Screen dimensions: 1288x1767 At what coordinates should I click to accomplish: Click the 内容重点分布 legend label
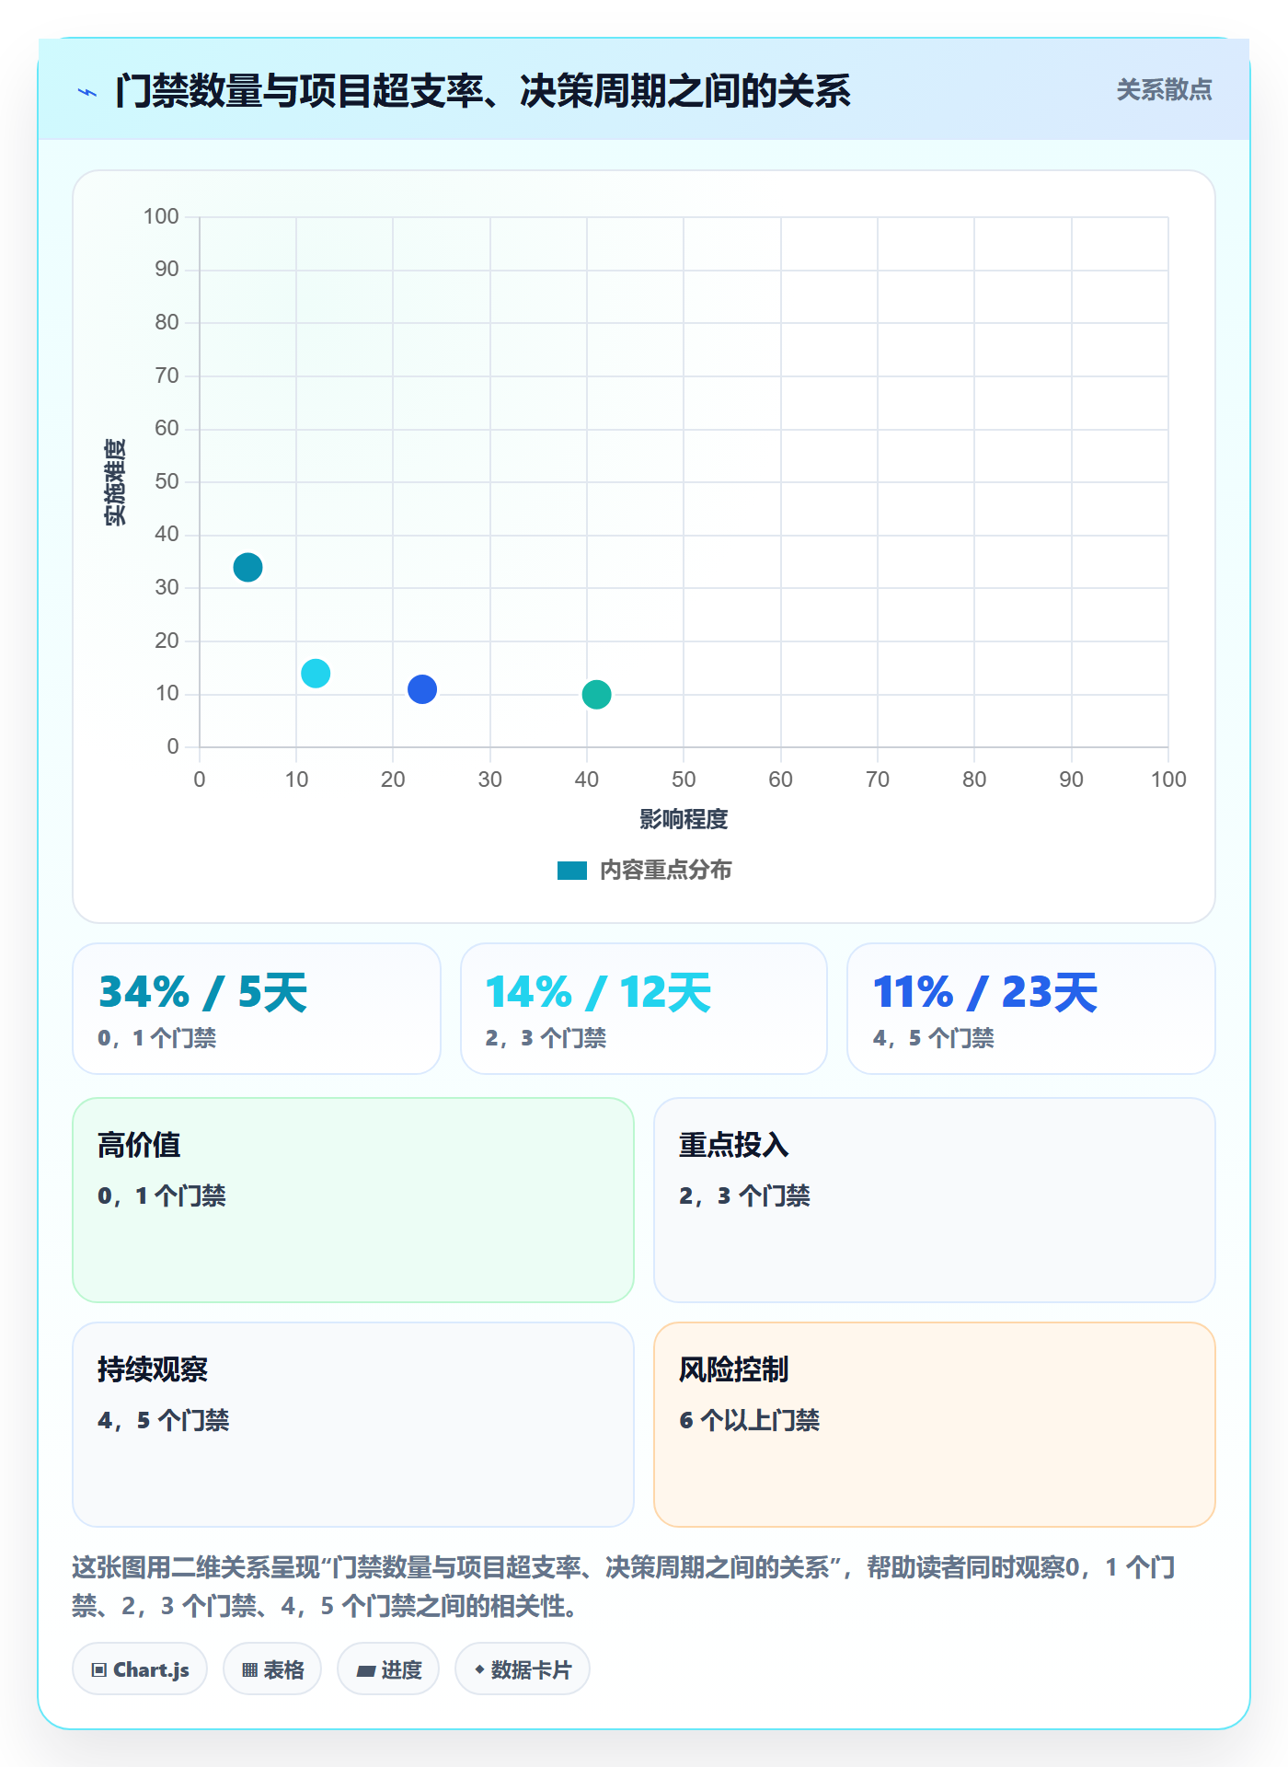click(x=665, y=871)
